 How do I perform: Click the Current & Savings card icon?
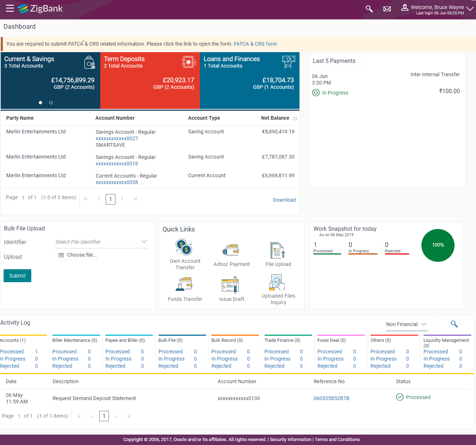90,62
